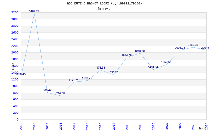Click the x-axis year 2019
This screenshot has width=209, height=131.
[x=140, y=126]
